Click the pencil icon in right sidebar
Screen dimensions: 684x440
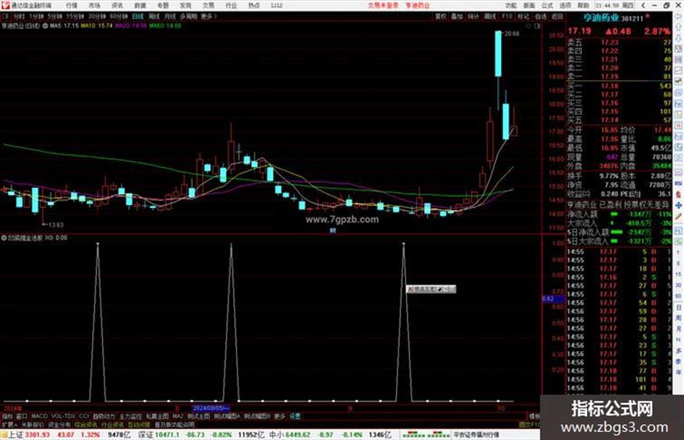point(679,217)
